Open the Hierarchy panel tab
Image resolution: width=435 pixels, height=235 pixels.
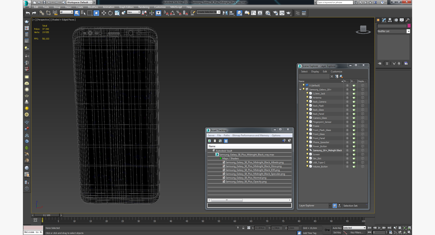click(x=390, y=20)
